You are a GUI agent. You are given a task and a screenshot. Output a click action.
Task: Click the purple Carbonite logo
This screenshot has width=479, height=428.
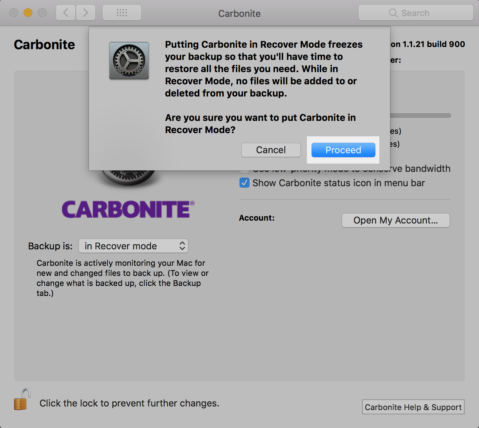point(128,210)
